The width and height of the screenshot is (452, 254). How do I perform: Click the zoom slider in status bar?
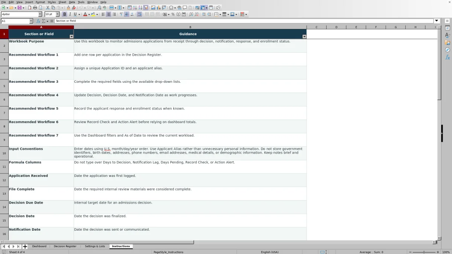pos(424,252)
